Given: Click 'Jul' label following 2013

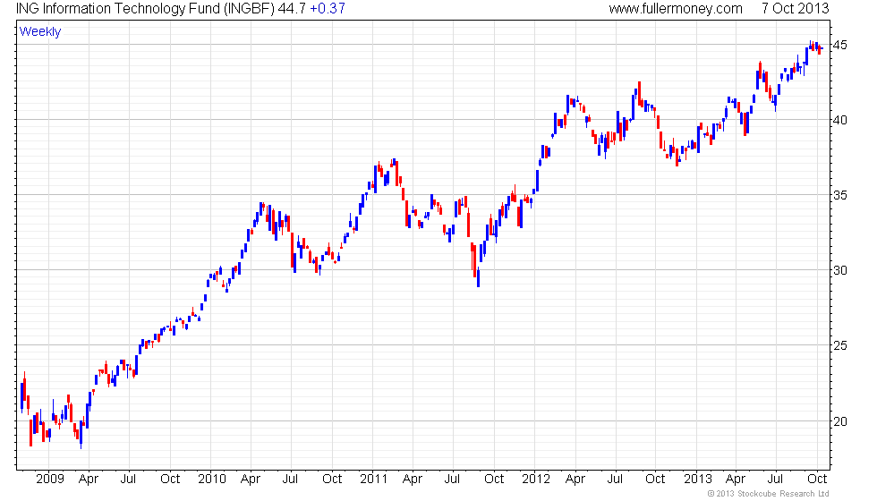Looking at the screenshot, I should click(775, 480).
